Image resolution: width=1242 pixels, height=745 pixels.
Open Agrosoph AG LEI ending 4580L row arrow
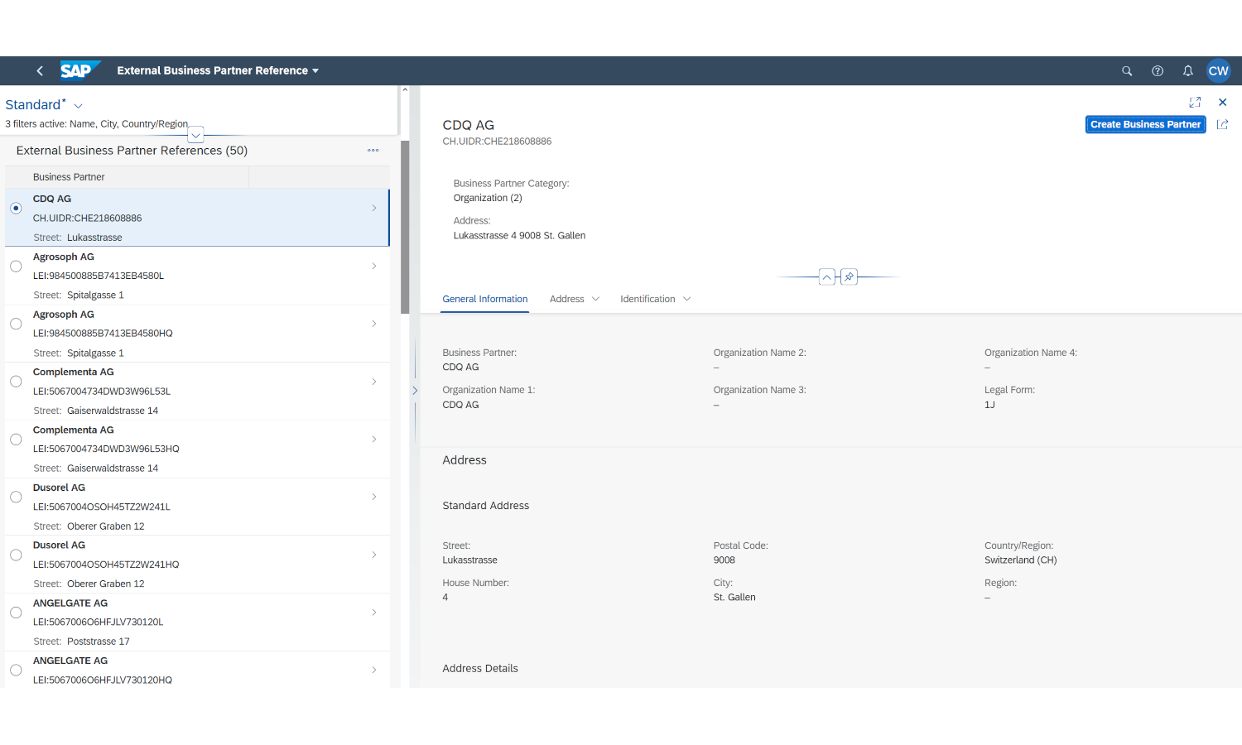[374, 267]
